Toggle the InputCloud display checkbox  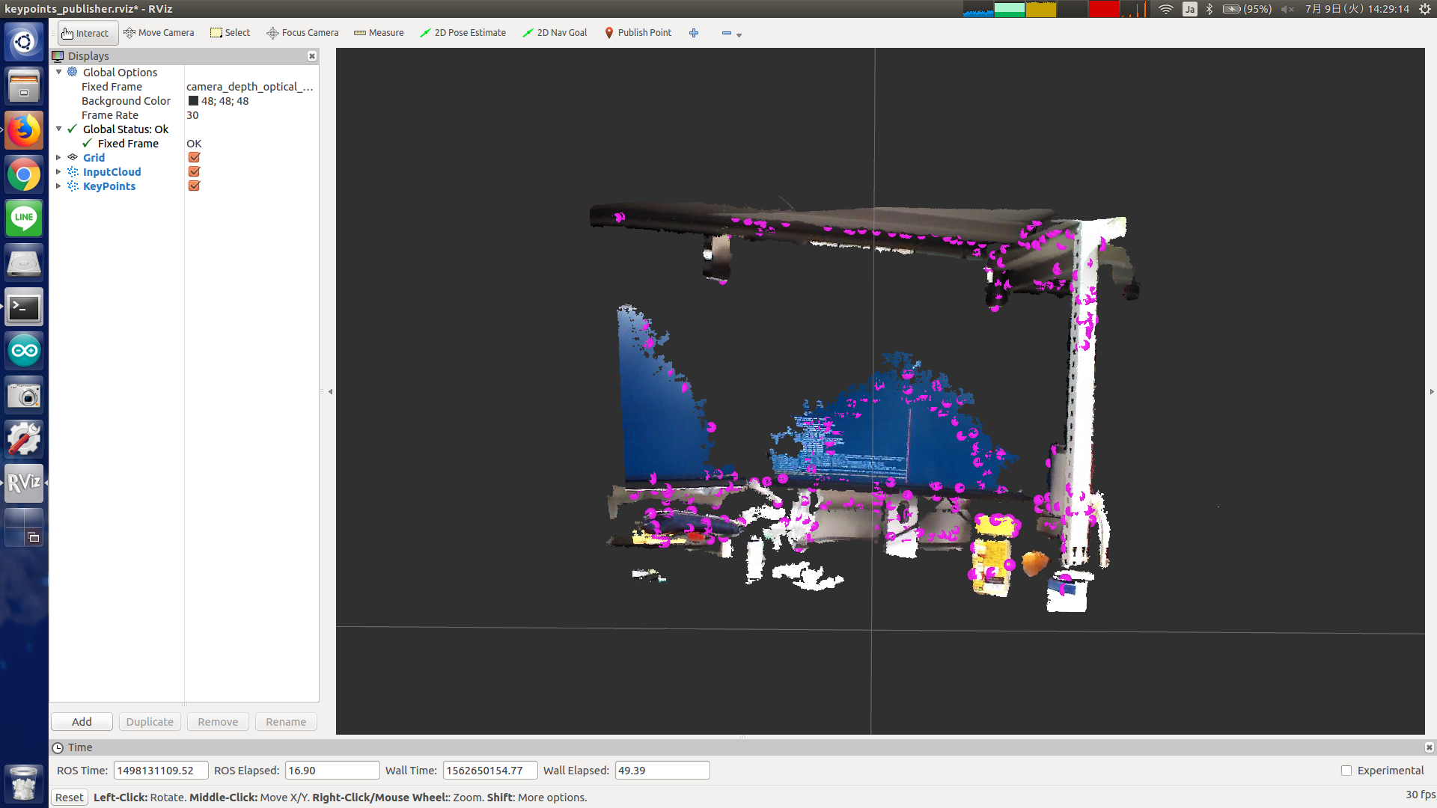[x=194, y=171]
